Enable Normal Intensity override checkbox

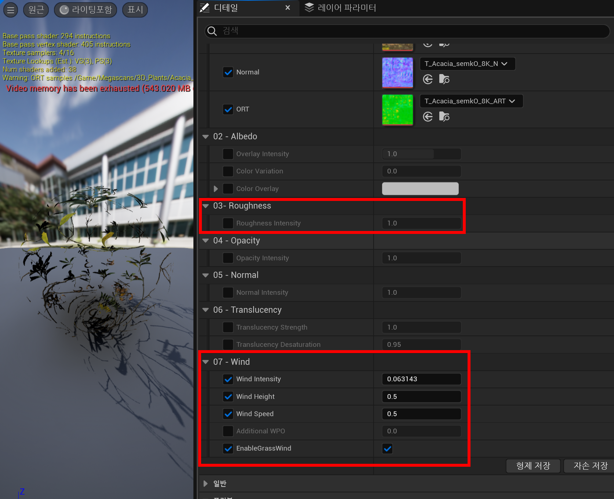coord(228,293)
